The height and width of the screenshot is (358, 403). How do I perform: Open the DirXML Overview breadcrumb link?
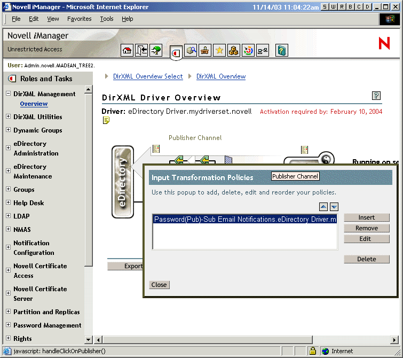pos(221,76)
